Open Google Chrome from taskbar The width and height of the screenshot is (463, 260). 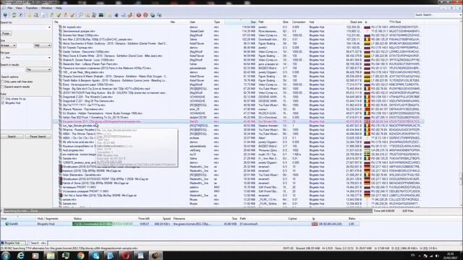click(x=80, y=256)
